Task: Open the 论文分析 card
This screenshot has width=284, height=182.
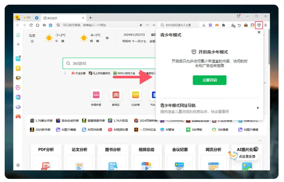Action: coord(80,157)
